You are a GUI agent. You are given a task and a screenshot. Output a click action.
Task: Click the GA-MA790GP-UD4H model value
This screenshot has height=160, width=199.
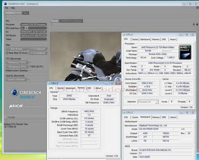[156, 129]
